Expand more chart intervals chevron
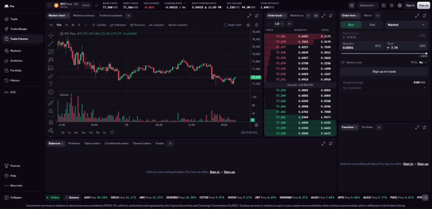This screenshot has height=209, width=432. click(86, 25)
